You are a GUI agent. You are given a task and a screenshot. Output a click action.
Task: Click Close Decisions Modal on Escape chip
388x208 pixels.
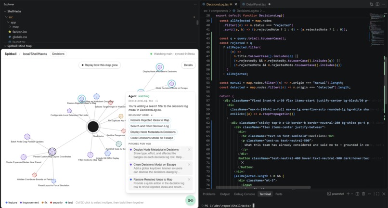(x=152, y=138)
